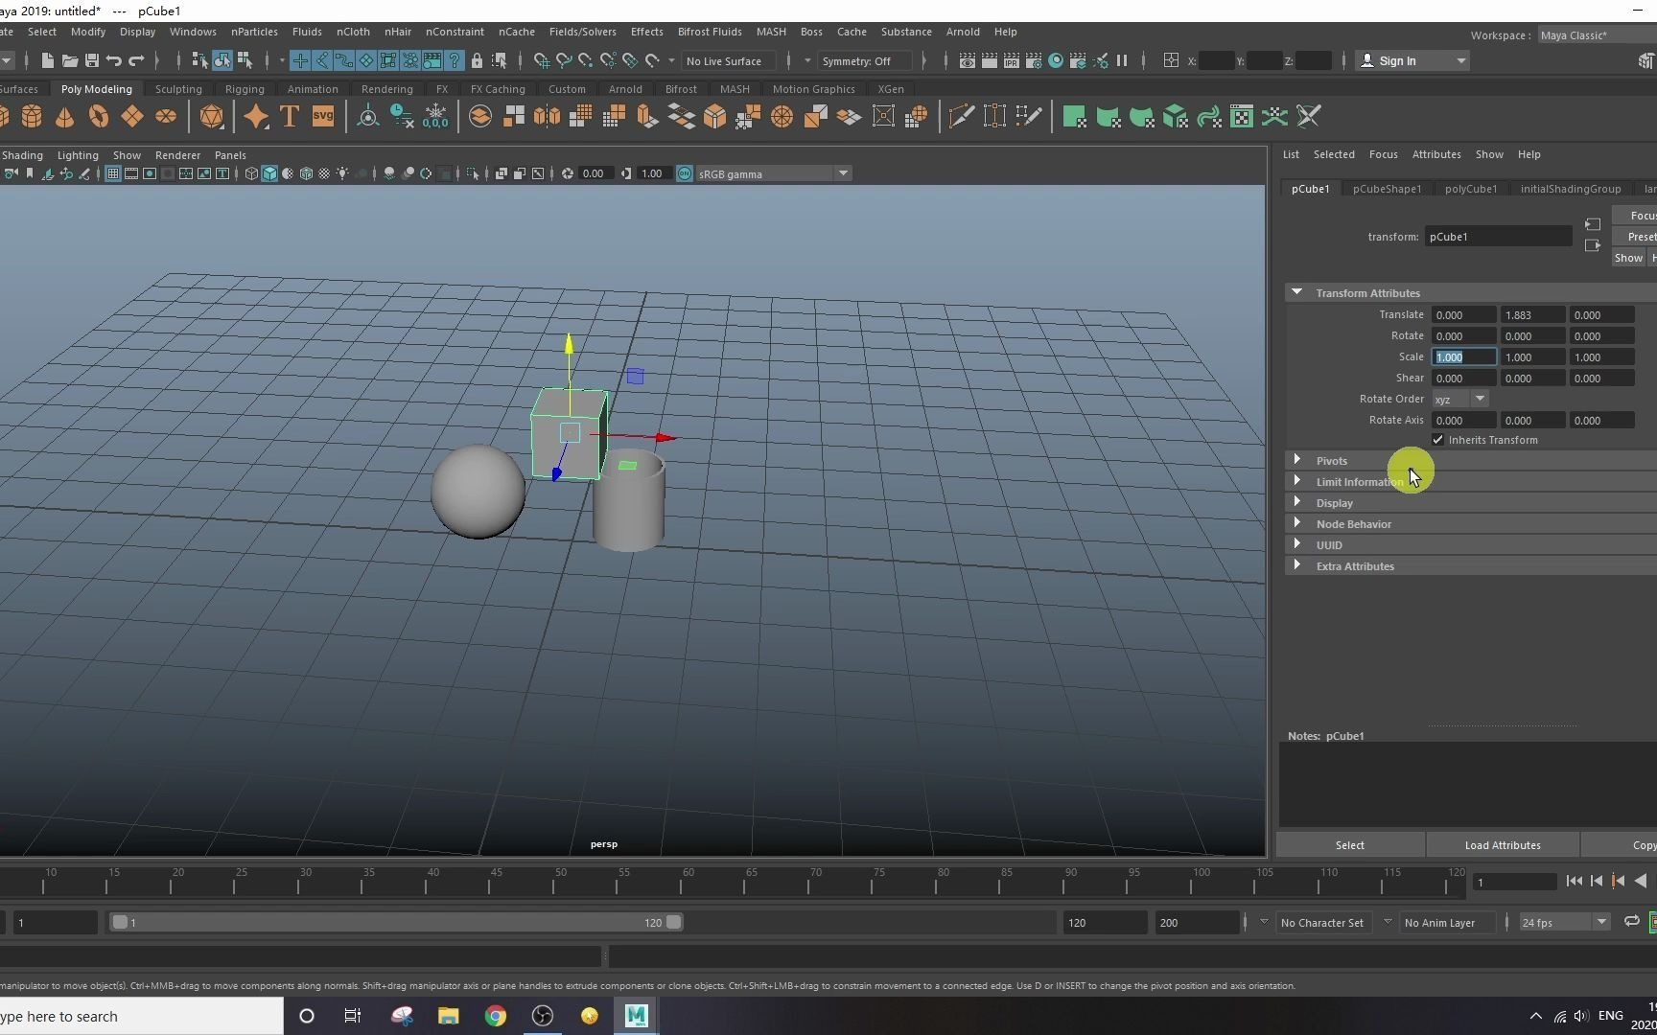This screenshot has height=1035, width=1657.
Task: Click the Load Attributes button
Action: (x=1502, y=845)
